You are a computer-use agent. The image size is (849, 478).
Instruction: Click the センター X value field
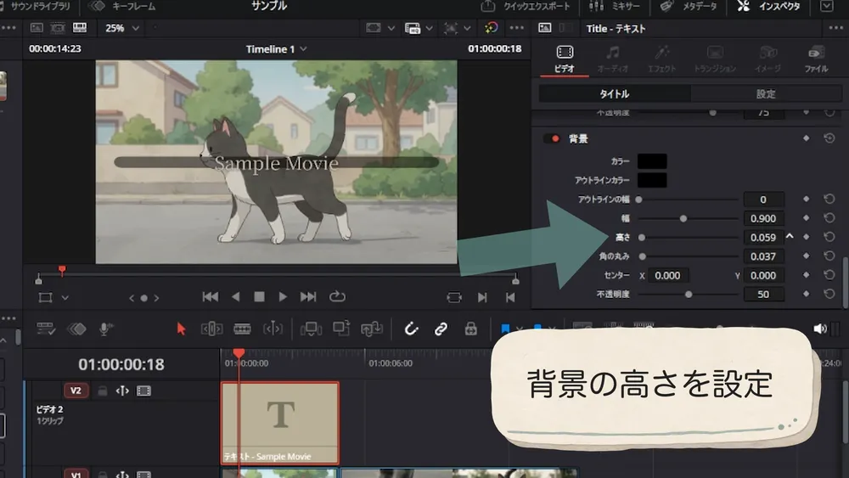point(668,276)
